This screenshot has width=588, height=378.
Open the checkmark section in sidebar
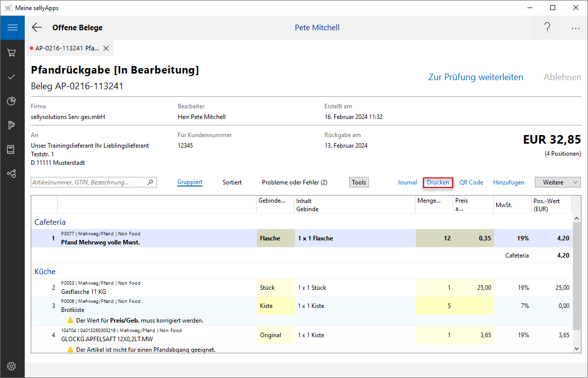[x=12, y=77]
